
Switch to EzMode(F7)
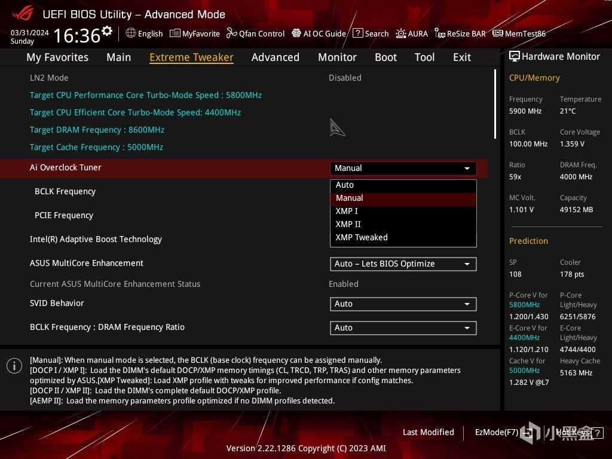pos(497,433)
